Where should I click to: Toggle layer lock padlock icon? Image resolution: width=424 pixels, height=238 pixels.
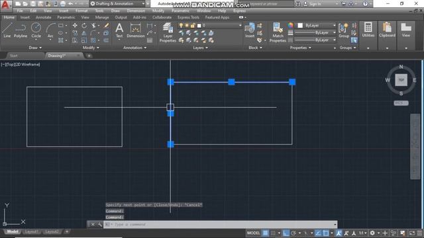[193, 25]
